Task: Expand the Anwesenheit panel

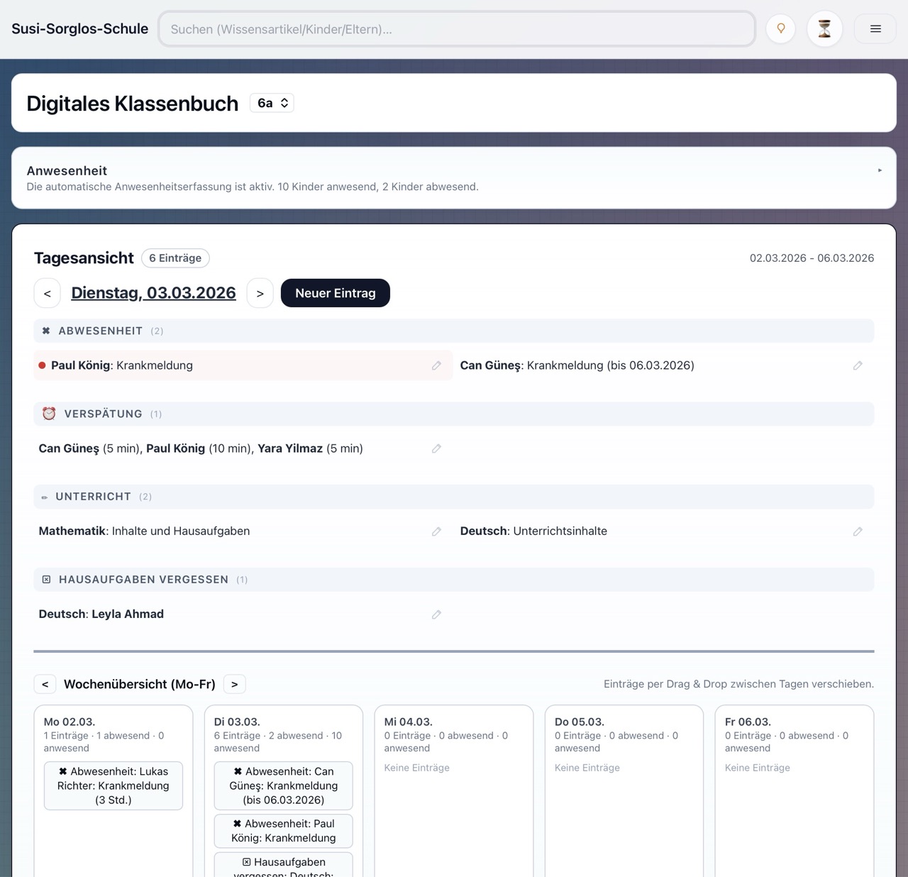Action: coord(880,170)
